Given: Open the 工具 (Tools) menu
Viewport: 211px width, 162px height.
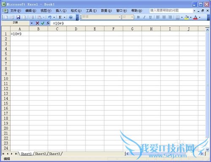Looking at the screenshot, I should 91,11.
